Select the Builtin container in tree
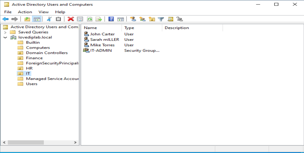Image resolution: width=304 pixels, height=153 pixels. tap(33, 42)
